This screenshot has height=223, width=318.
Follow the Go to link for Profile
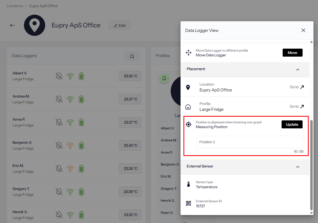(297, 106)
